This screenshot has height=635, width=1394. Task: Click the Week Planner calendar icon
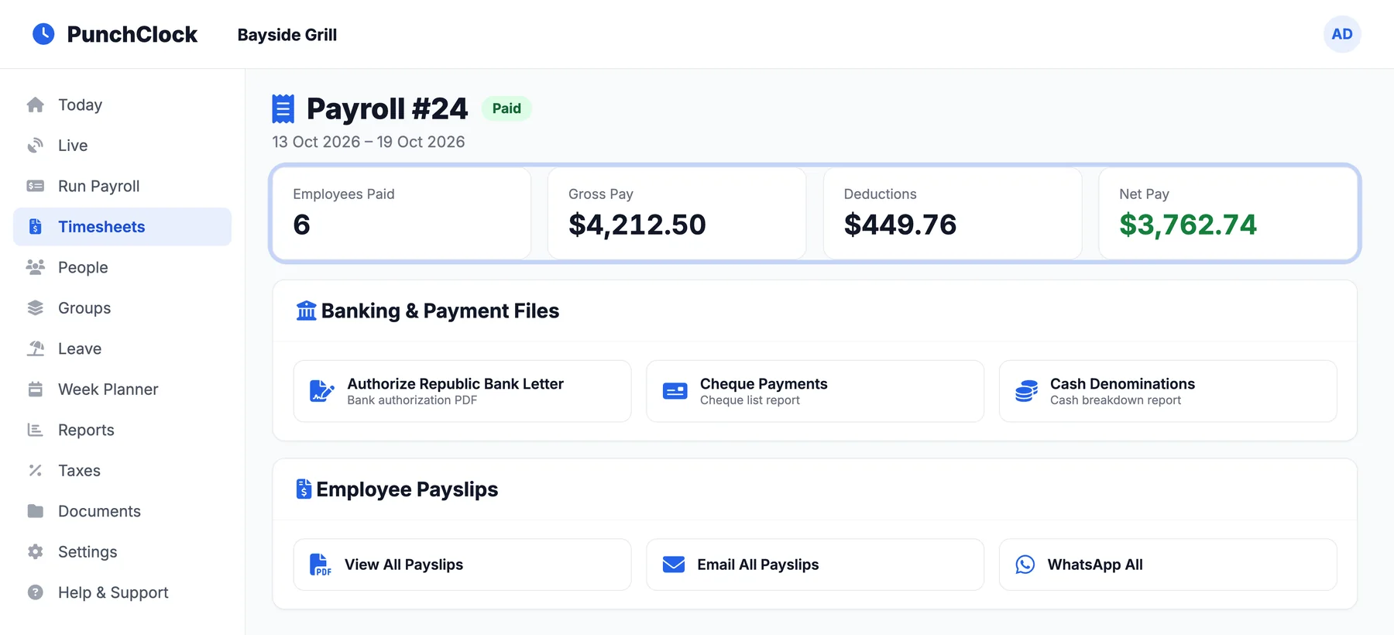pyautogui.click(x=36, y=390)
